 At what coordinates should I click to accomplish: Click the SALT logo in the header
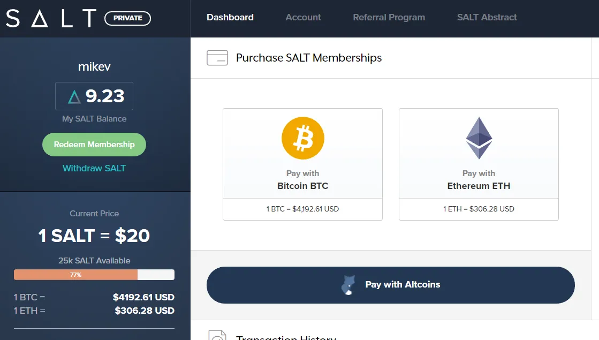(x=51, y=18)
